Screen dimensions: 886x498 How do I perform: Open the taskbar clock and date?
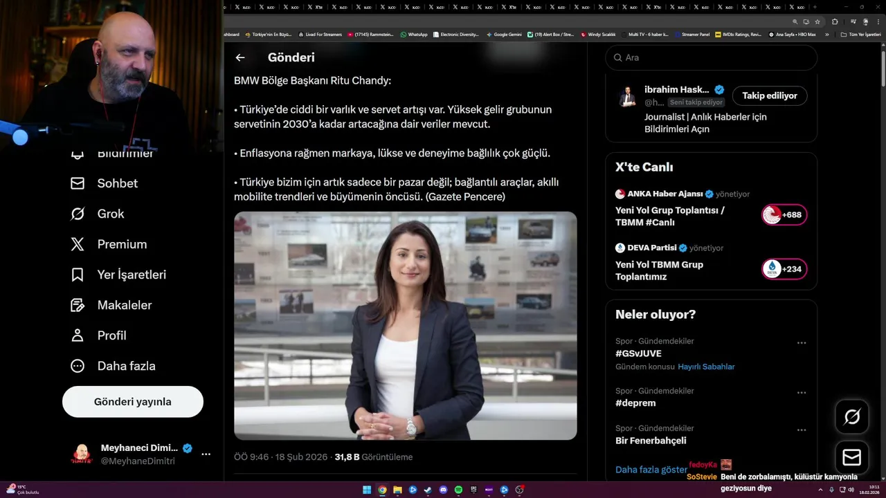(x=868, y=490)
